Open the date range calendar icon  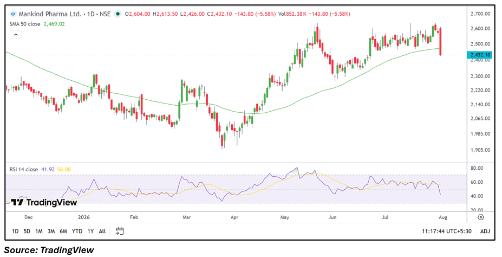(120, 231)
